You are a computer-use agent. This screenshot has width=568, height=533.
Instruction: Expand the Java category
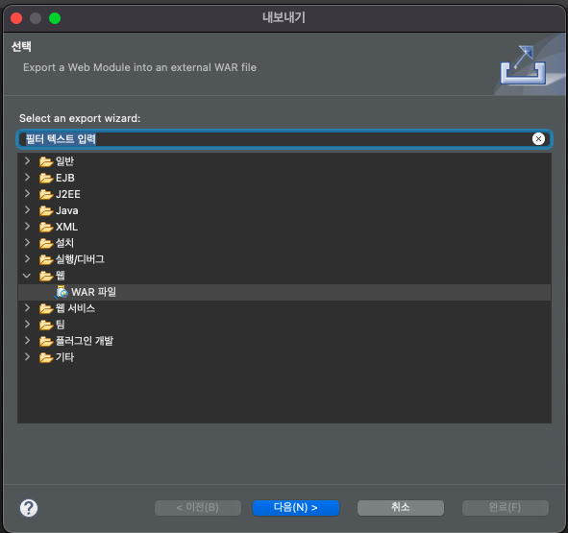coord(27,209)
